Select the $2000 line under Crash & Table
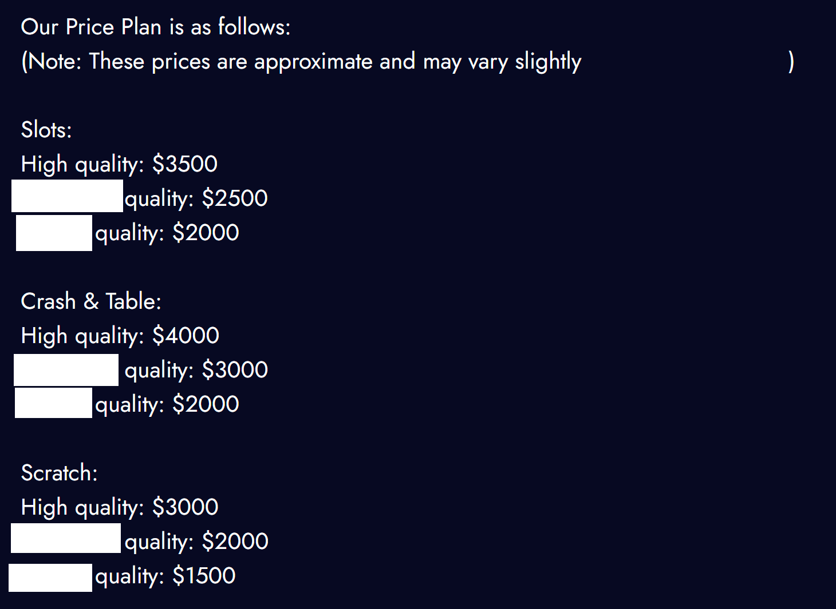This screenshot has width=836, height=609. pos(167,404)
